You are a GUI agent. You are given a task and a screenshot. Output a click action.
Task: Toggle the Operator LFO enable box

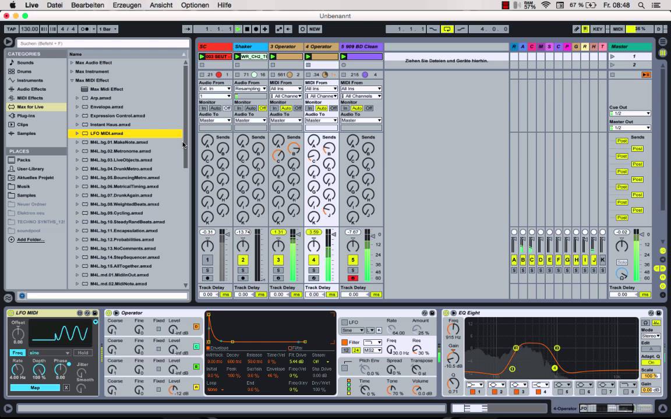point(344,322)
